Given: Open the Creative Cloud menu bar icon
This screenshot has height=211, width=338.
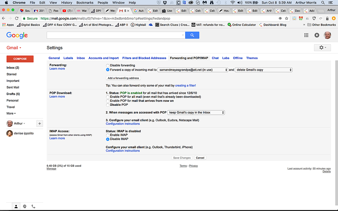Looking at the screenshot, I should (x=191, y=3).
